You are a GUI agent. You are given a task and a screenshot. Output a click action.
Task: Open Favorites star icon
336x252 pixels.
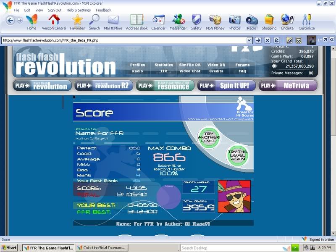tap(77, 21)
